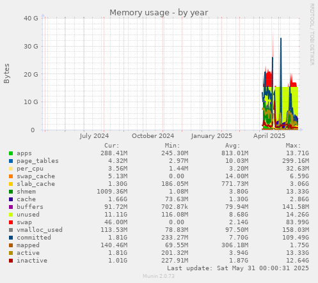Click the unused yellow-green legend swatch

coord(11,215)
